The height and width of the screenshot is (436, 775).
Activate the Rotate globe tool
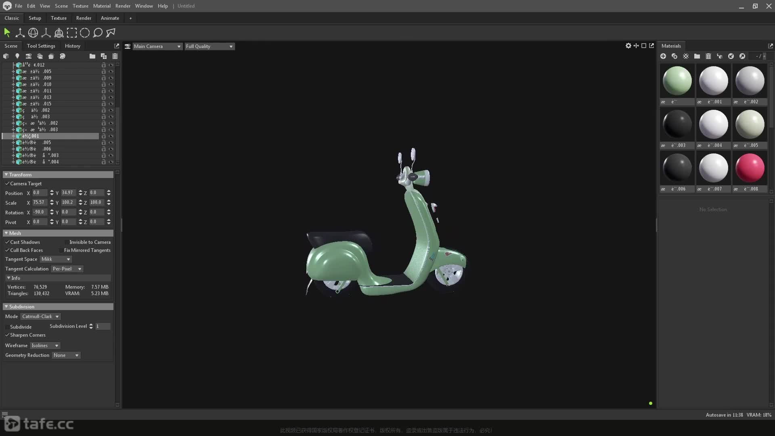33,33
